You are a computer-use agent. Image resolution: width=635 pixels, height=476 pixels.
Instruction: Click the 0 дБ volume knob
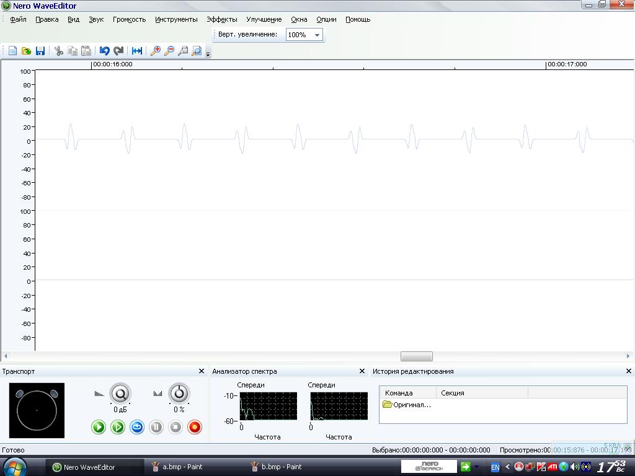pos(120,393)
